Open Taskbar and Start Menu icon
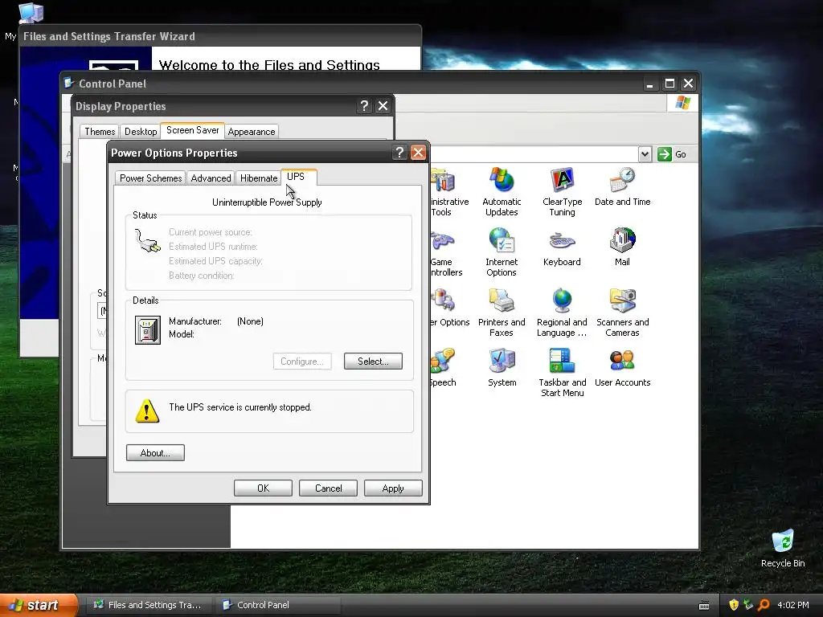This screenshot has height=617, width=823. (x=562, y=373)
